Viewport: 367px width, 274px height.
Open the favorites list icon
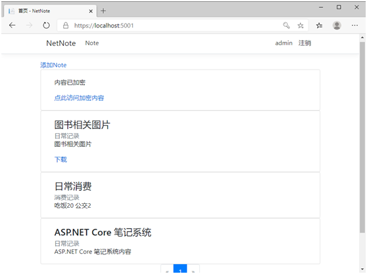click(319, 26)
